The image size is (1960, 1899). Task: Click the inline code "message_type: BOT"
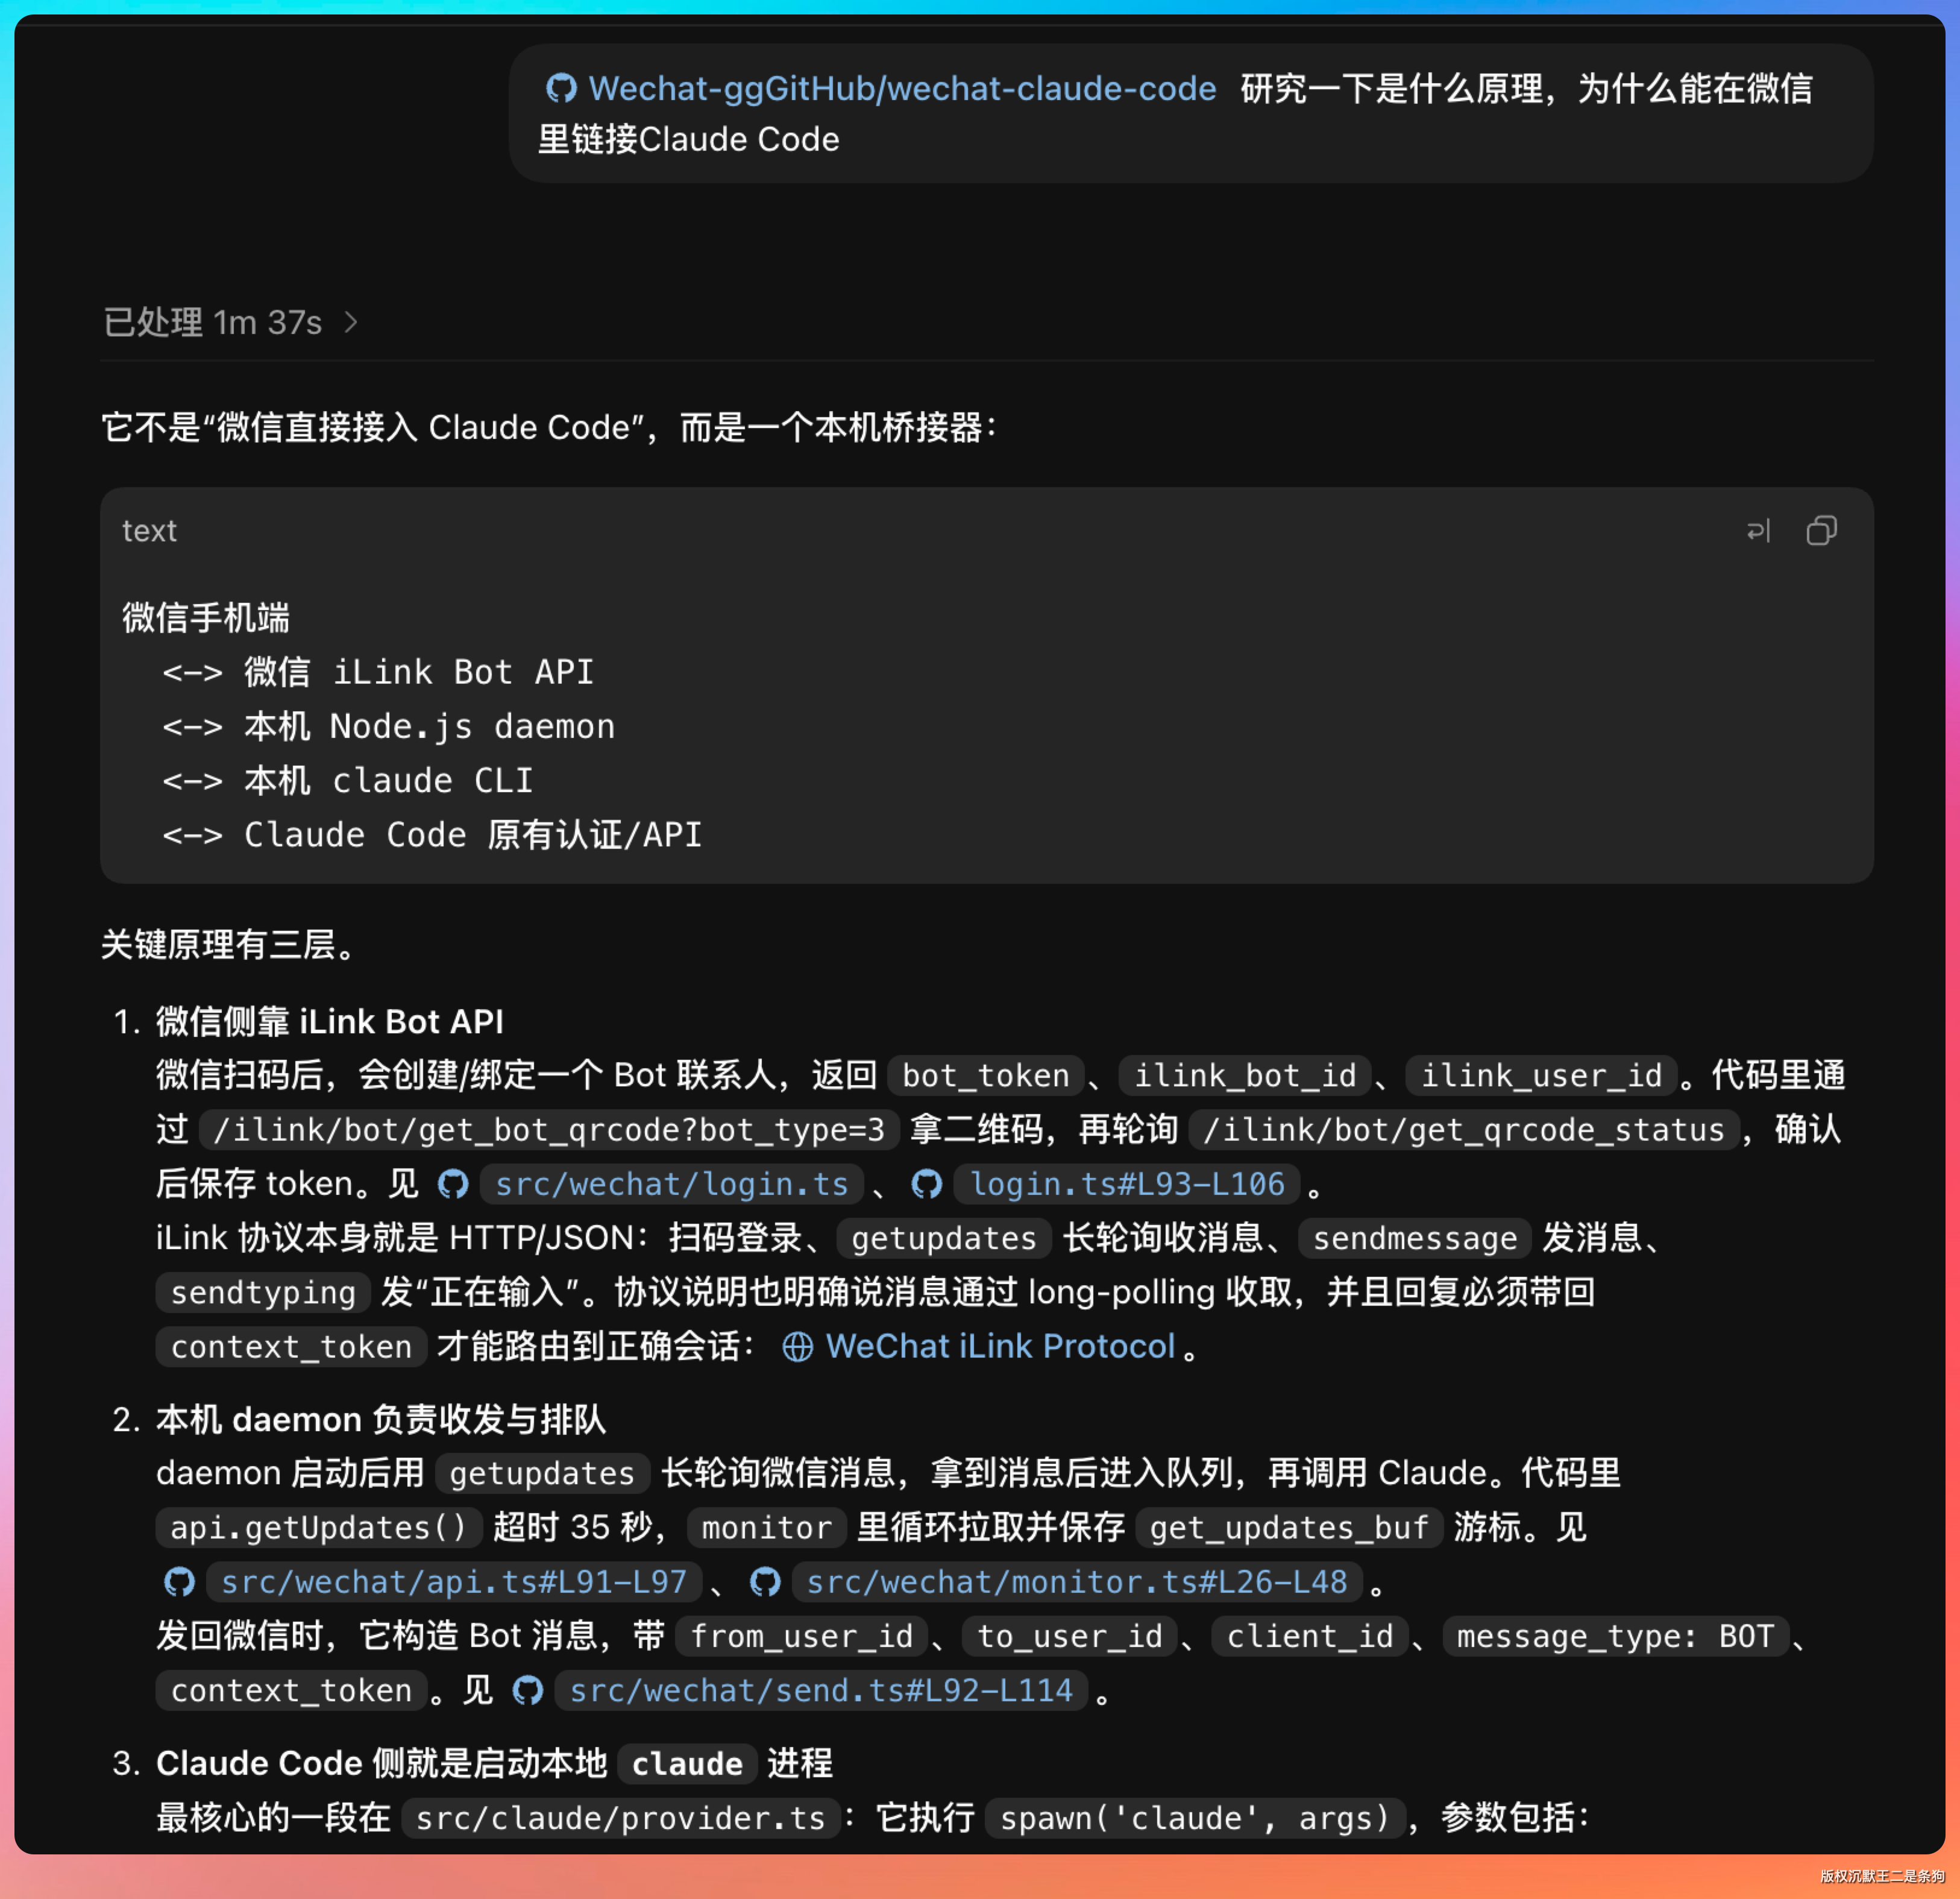(1615, 1636)
